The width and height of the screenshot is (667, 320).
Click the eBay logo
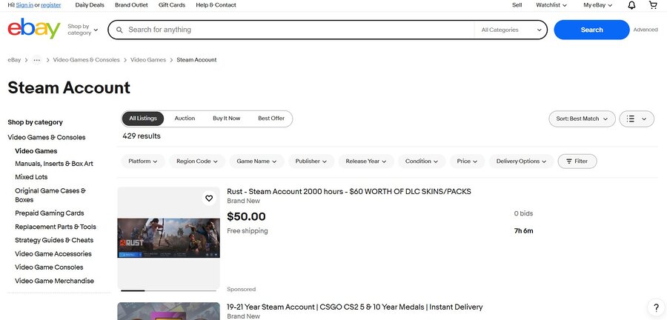pos(33,30)
